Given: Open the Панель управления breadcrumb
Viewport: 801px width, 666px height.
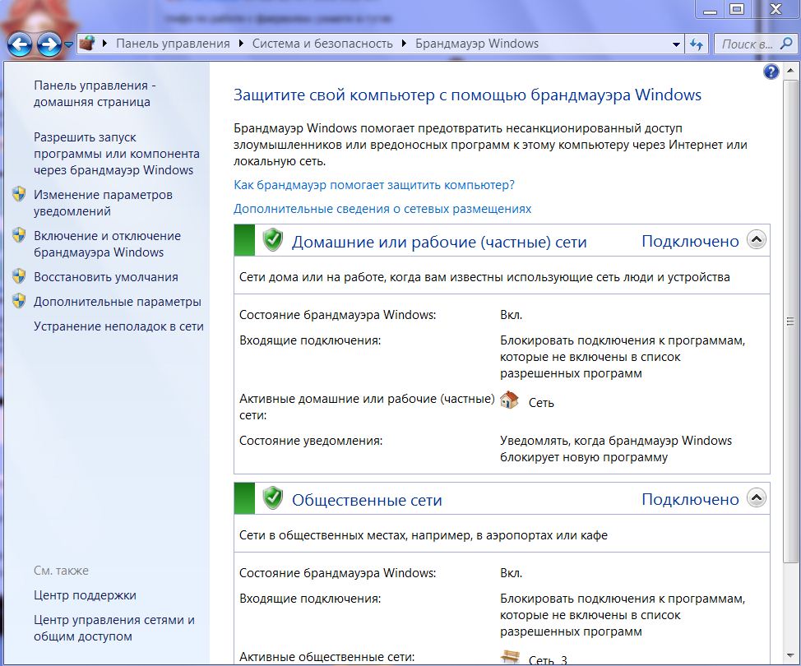Looking at the screenshot, I should pos(173,44).
